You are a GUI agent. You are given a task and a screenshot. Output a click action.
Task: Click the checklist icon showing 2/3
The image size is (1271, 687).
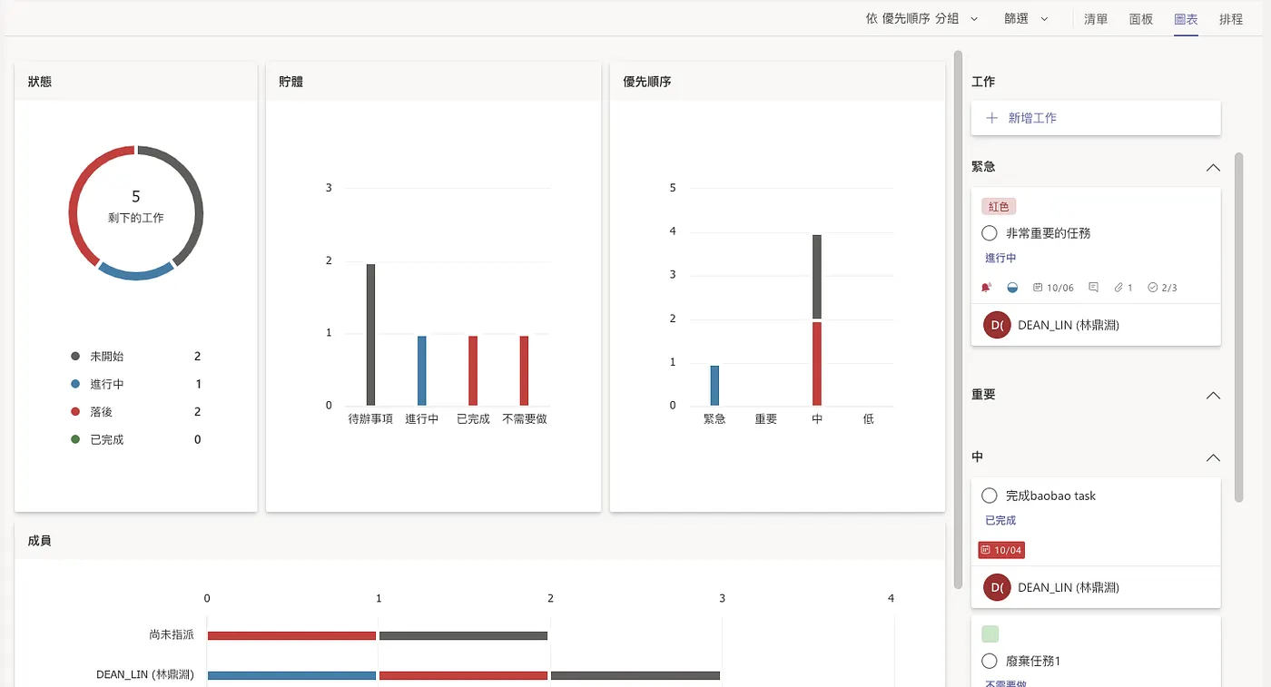(1152, 288)
